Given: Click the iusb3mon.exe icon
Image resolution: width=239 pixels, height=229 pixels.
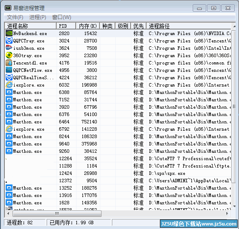Looking at the screenshot, I should (9, 48).
